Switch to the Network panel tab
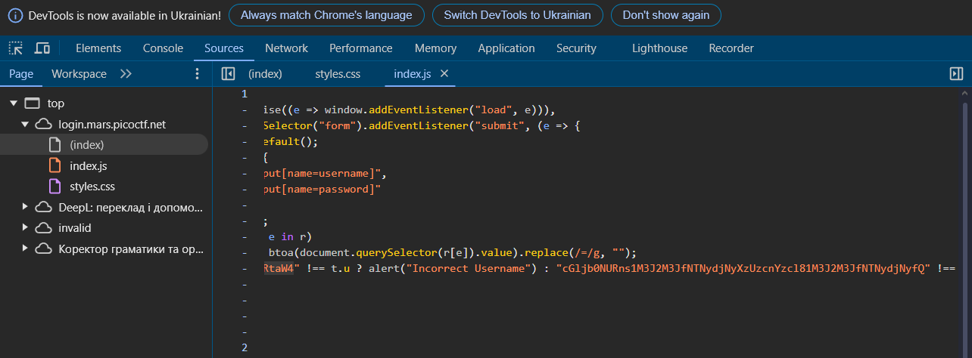 pos(286,48)
